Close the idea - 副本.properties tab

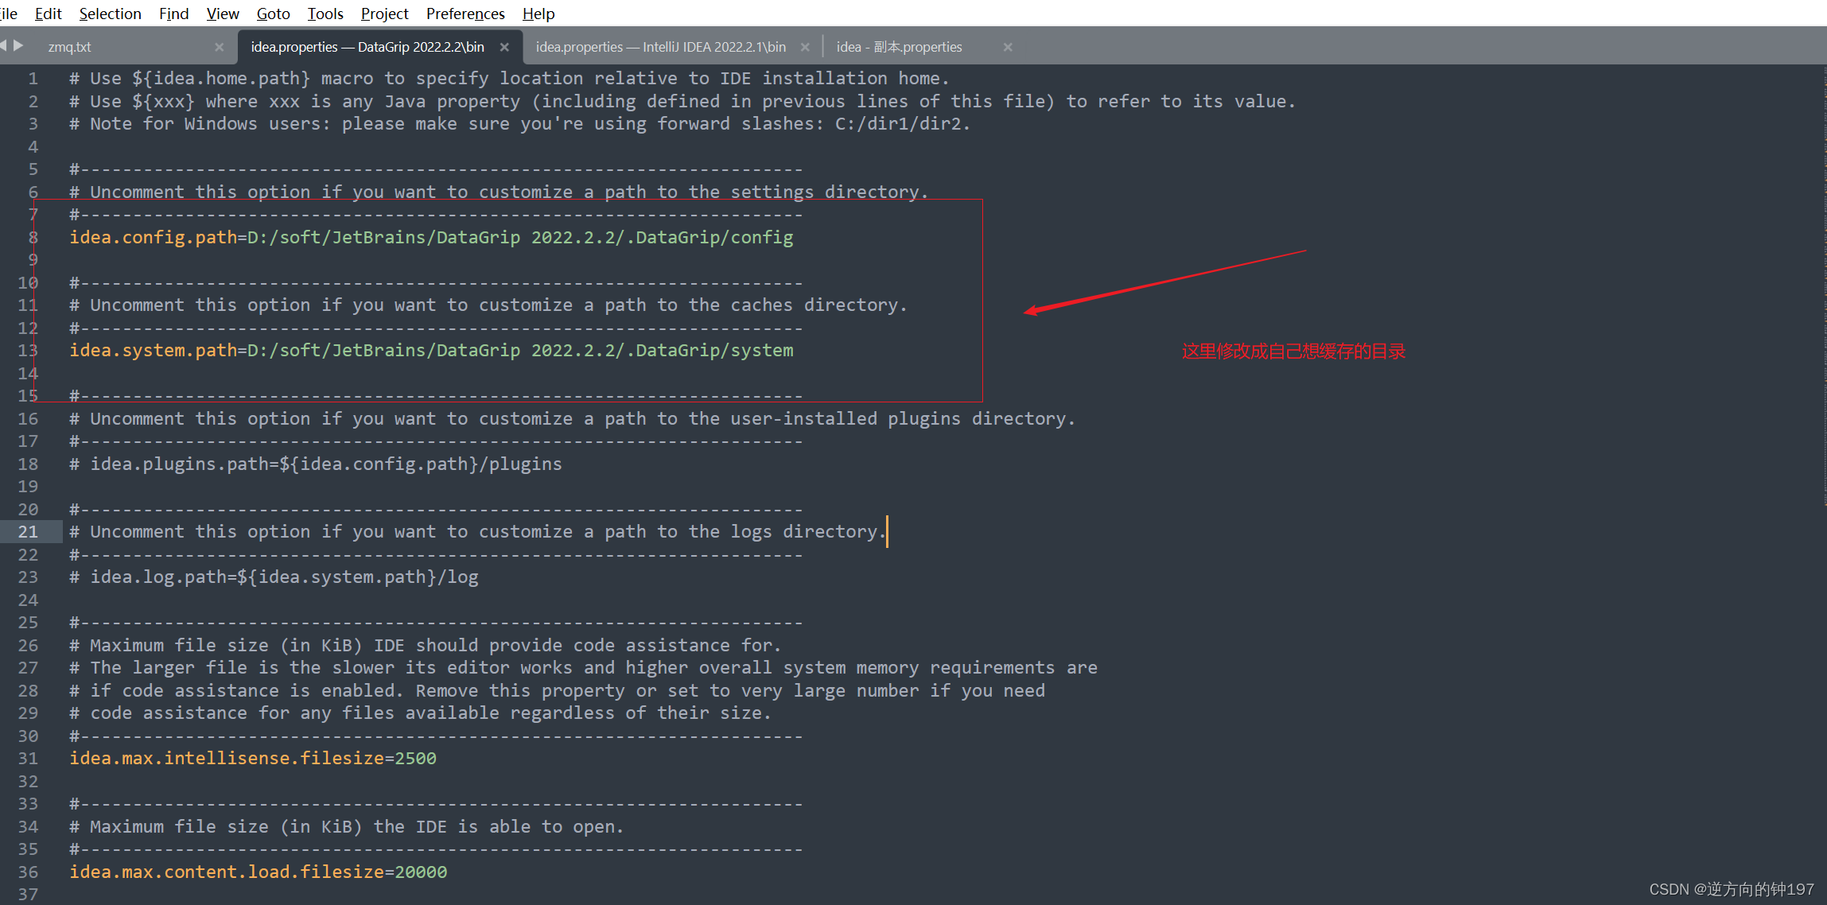(1008, 47)
